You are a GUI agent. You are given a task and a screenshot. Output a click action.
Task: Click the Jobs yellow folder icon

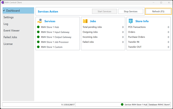(85, 21)
